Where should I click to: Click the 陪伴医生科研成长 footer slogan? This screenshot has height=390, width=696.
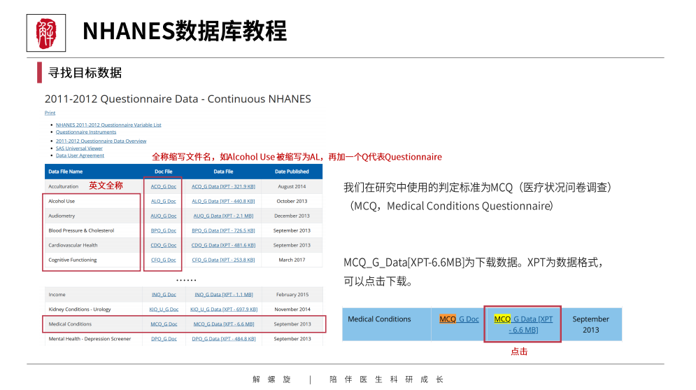point(386,379)
